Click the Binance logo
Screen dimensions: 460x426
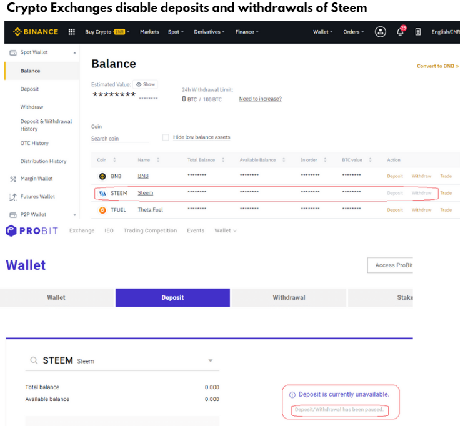pyautogui.click(x=36, y=32)
